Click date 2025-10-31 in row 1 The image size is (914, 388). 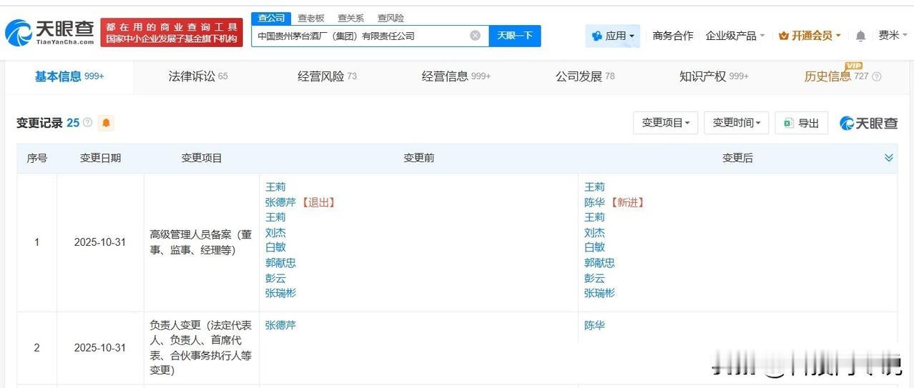point(100,242)
